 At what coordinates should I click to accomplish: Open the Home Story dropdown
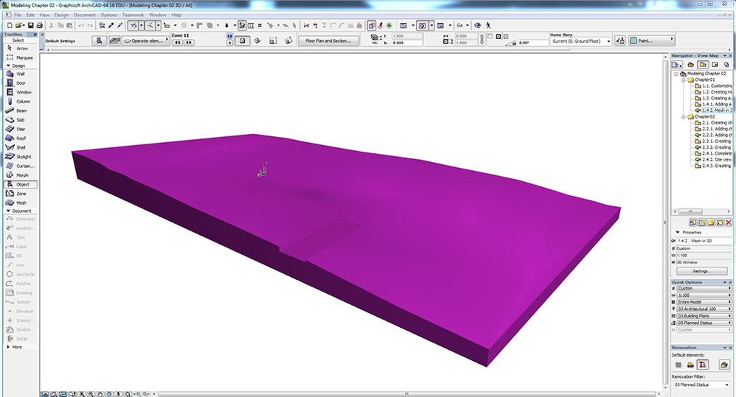tap(581, 41)
